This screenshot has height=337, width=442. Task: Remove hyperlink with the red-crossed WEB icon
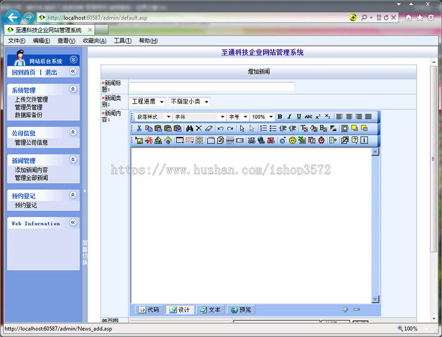point(271,140)
